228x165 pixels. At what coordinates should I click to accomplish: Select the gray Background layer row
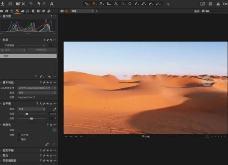28,56
